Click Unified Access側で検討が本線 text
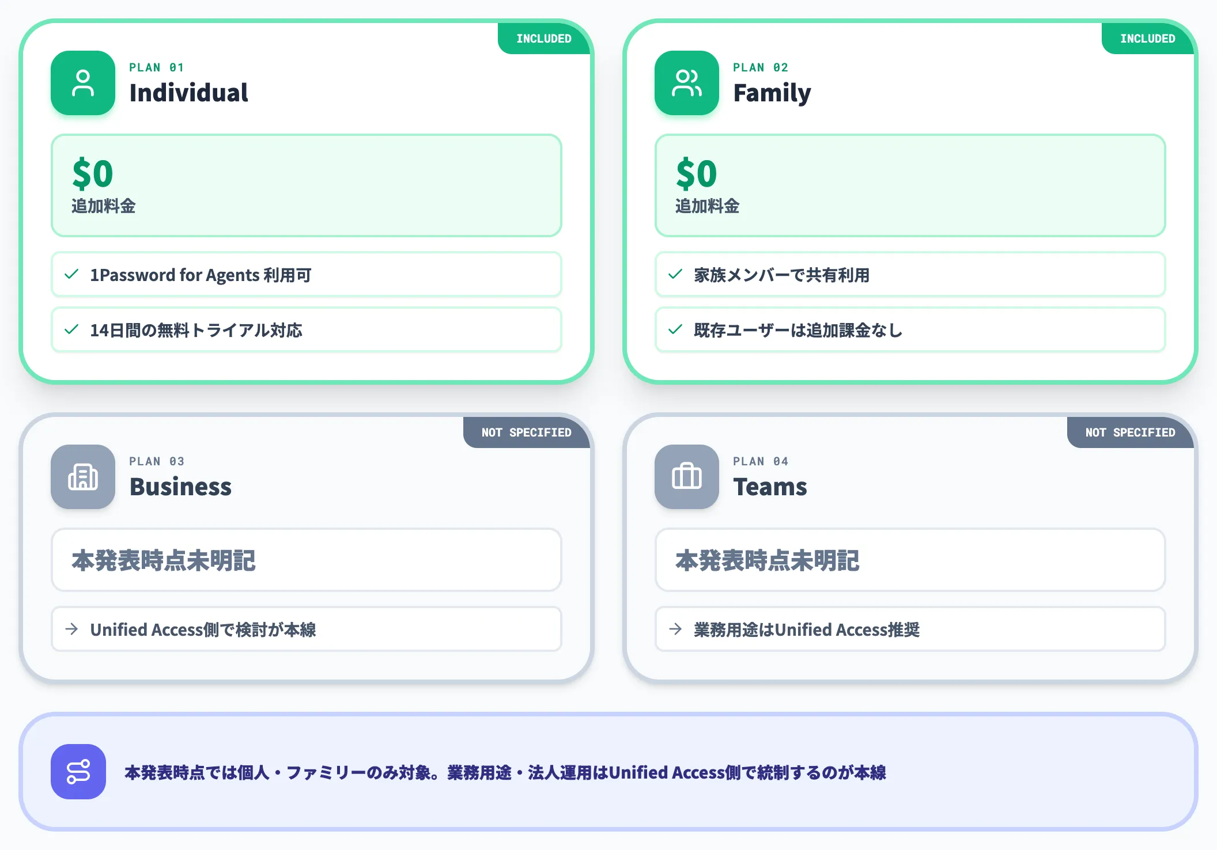The width and height of the screenshot is (1217, 850). click(203, 630)
